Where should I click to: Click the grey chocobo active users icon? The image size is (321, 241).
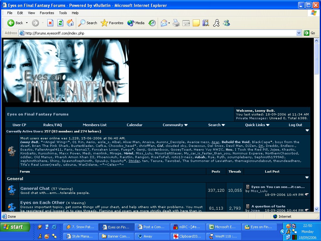click(12, 151)
